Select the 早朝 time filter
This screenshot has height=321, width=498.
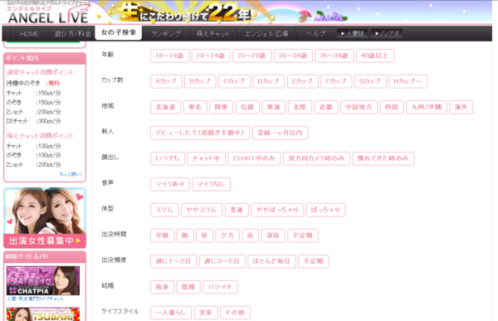pyautogui.click(x=162, y=236)
